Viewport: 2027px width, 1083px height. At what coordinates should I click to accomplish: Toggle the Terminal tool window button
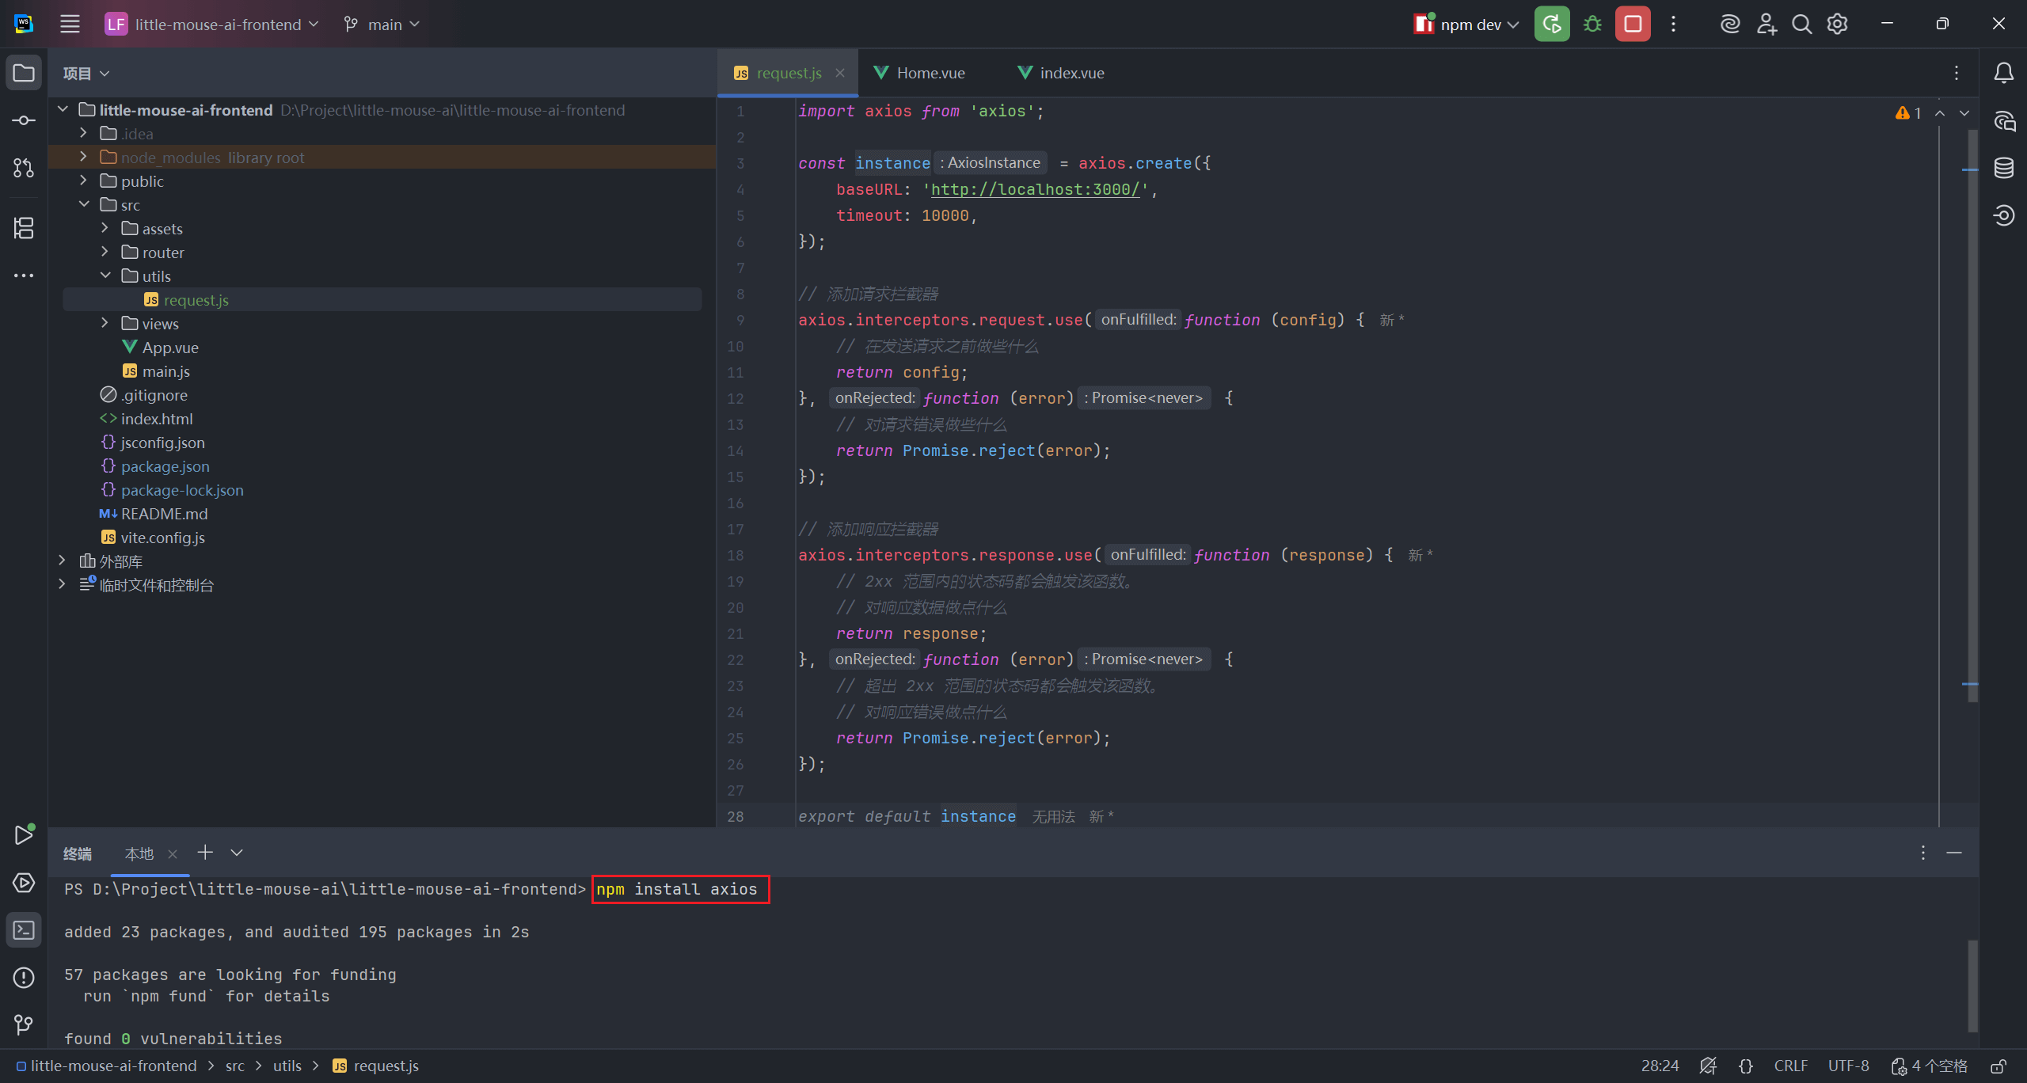24,930
